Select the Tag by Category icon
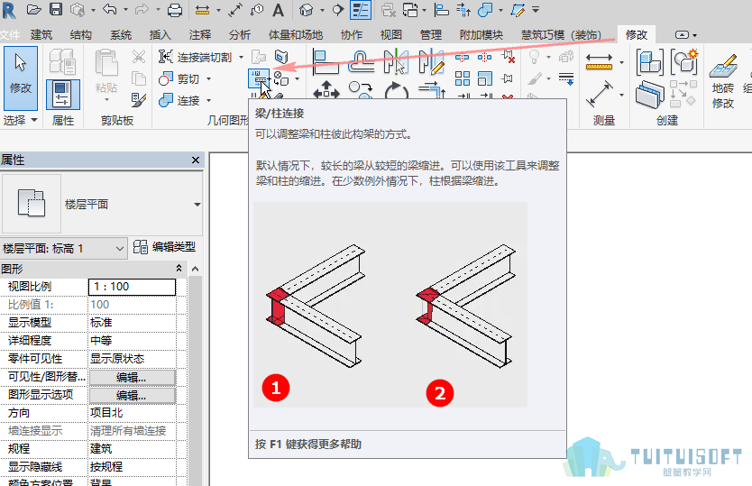 [257, 10]
